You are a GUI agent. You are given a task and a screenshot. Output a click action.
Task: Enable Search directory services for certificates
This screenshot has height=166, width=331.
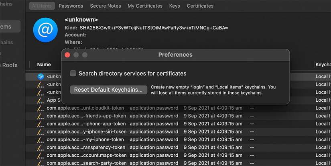click(73, 74)
